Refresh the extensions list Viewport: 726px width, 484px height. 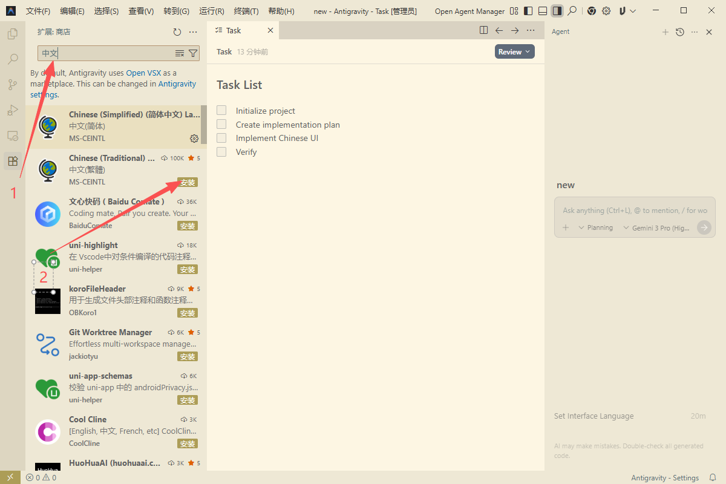tap(177, 32)
